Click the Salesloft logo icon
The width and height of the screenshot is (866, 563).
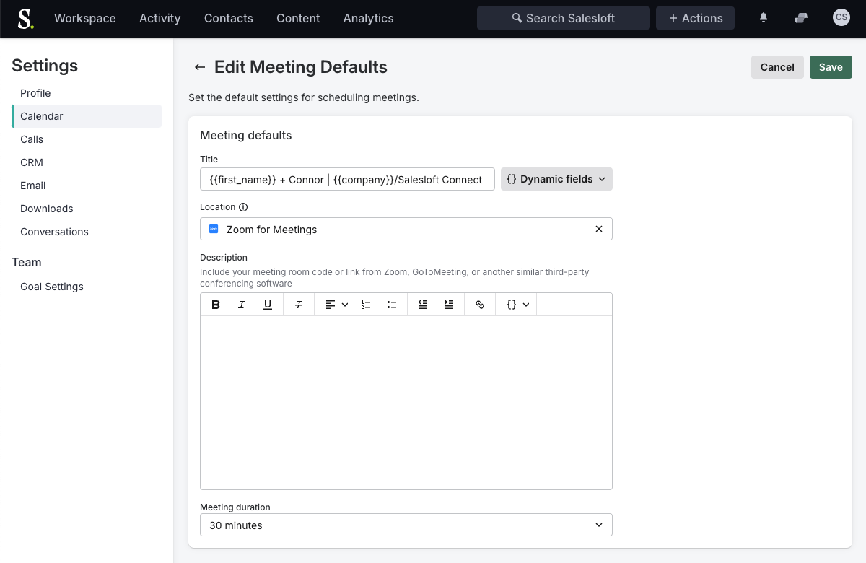point(25,19)
